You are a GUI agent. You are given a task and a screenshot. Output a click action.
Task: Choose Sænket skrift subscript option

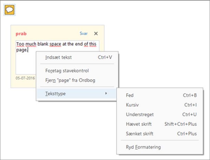pyautogui.click(x=139, y=134)
